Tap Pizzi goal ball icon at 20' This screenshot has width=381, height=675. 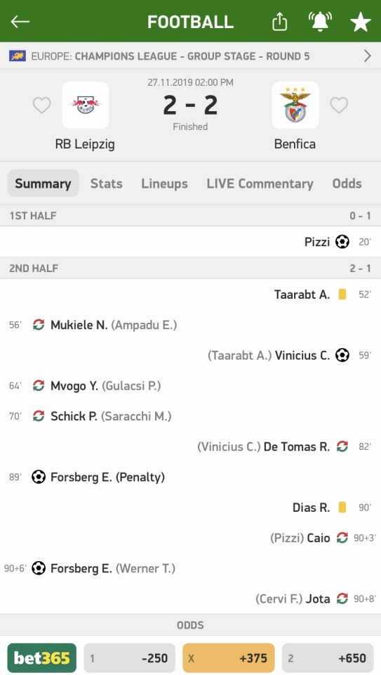[342, 241]
